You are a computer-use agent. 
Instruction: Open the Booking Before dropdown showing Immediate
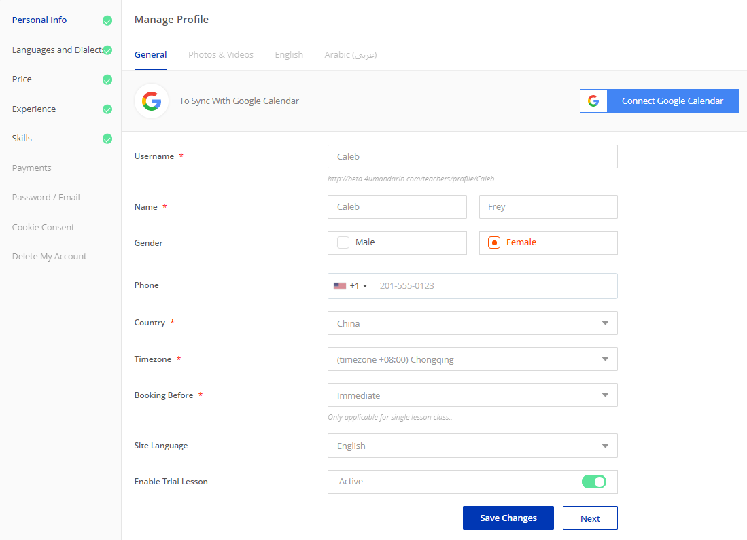pos(472,395)
